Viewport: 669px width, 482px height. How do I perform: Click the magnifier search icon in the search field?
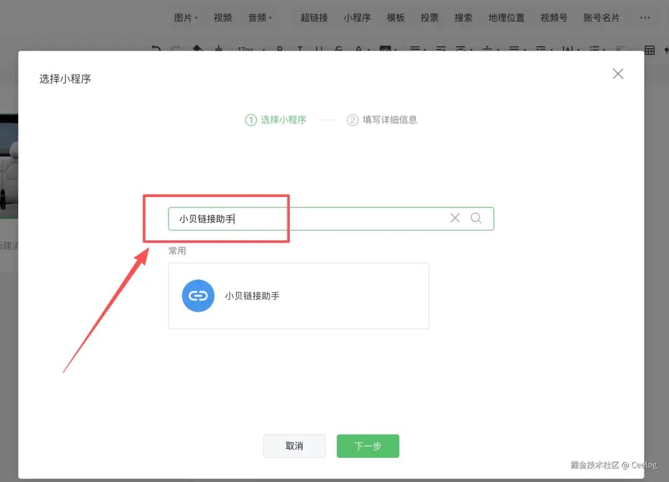pyautogui.click(x=476, y=218)
